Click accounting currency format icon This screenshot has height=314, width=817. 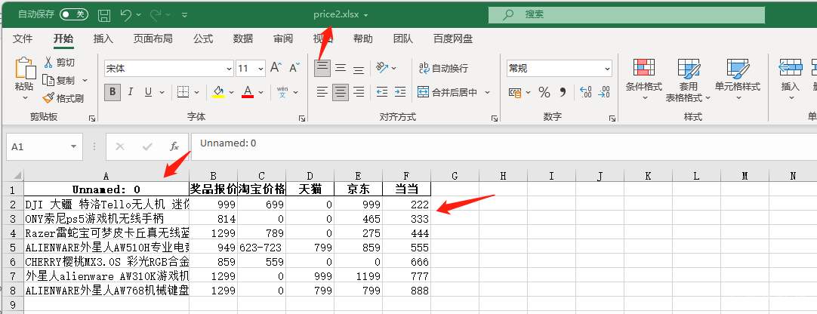(x=515, y=93)
